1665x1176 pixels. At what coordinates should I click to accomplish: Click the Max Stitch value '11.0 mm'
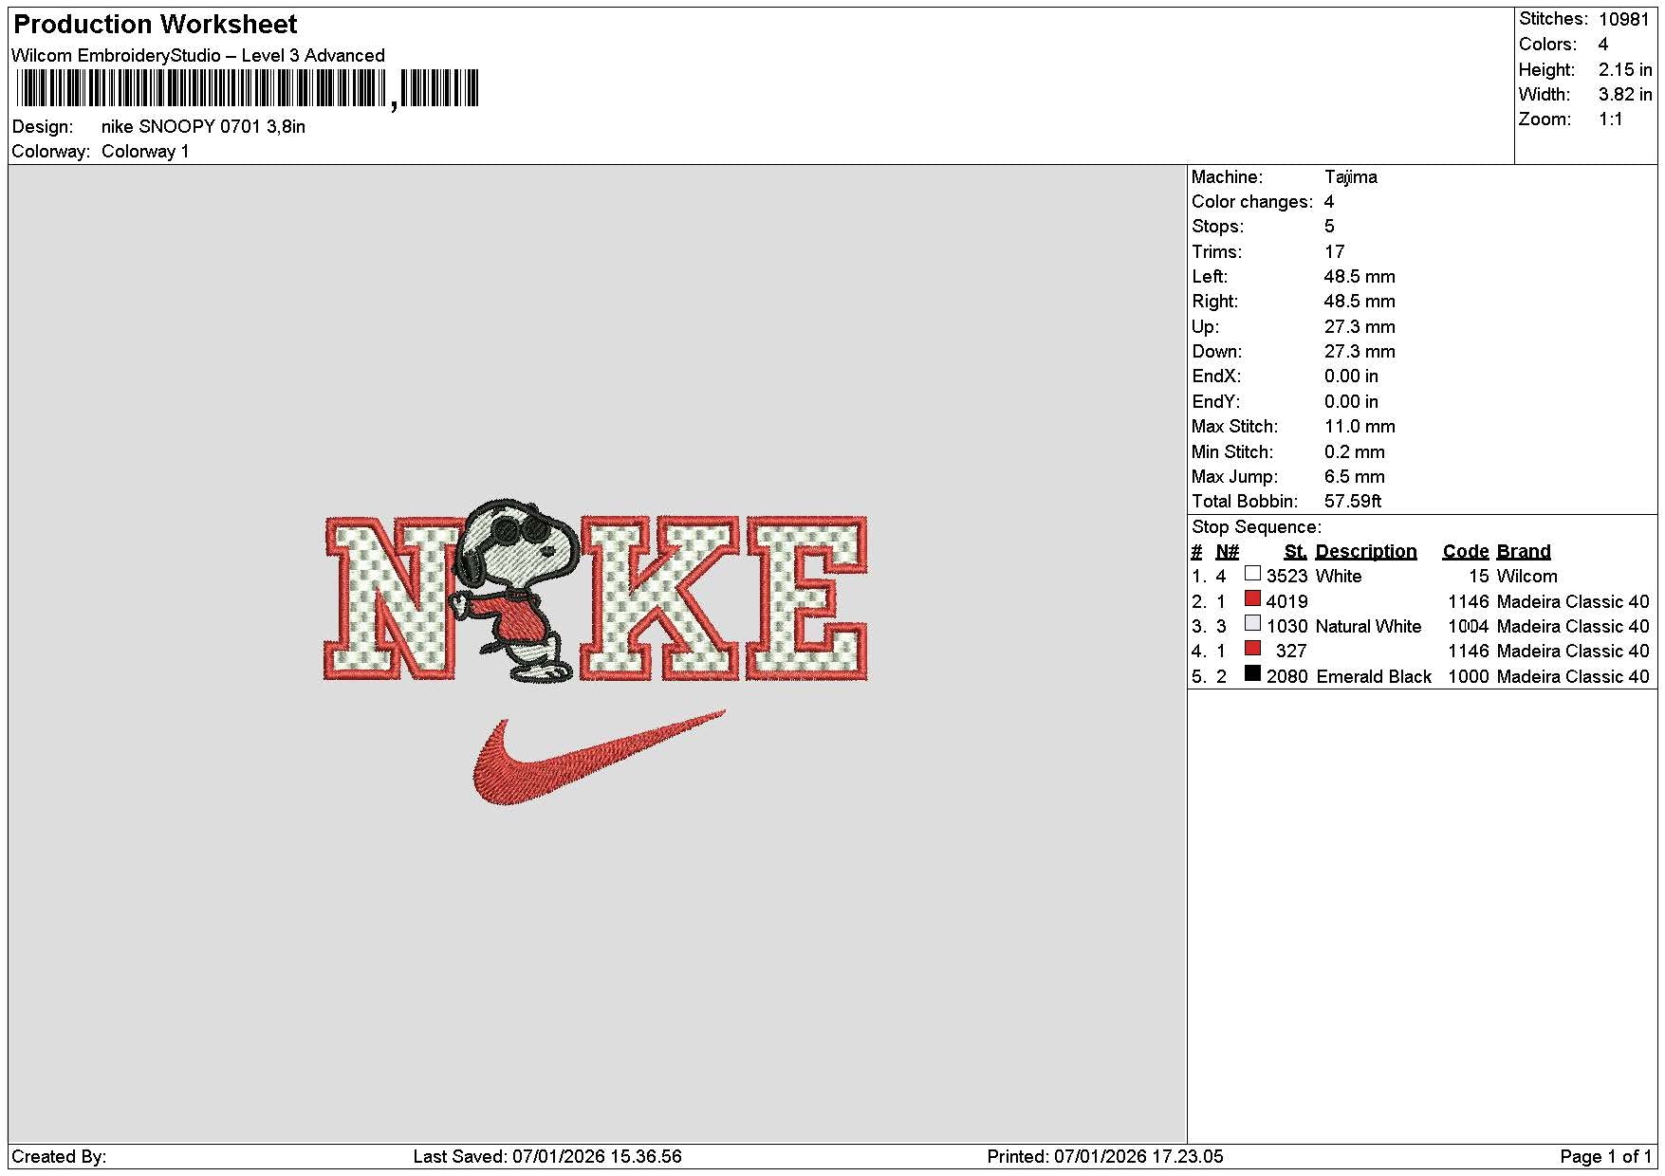point(1360,427)
